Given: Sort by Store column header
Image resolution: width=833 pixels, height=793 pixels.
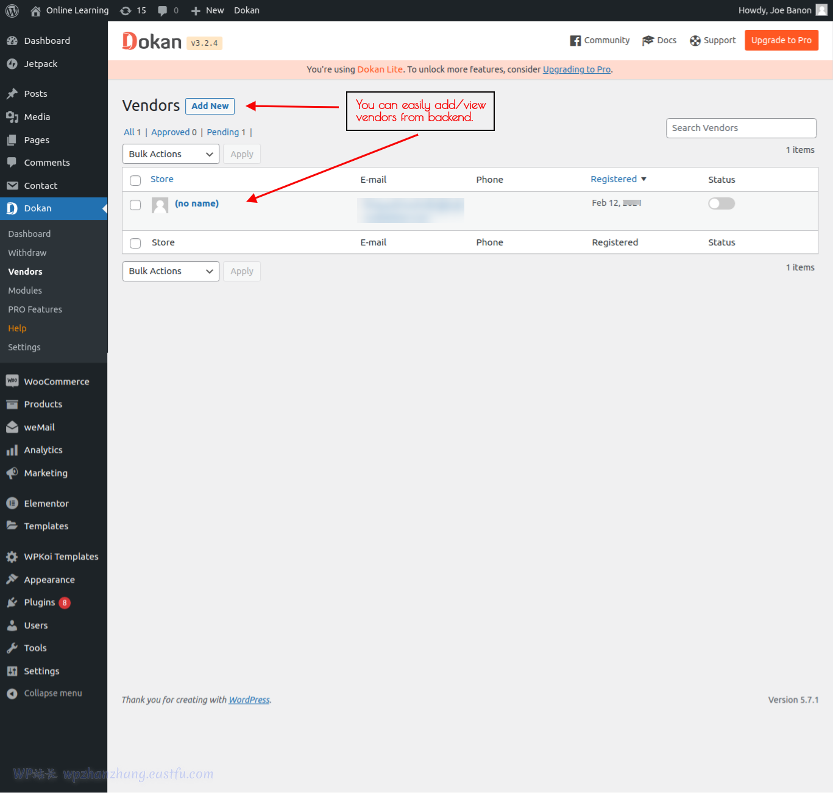Looking at the screenshot, I should tap(162, 179).
